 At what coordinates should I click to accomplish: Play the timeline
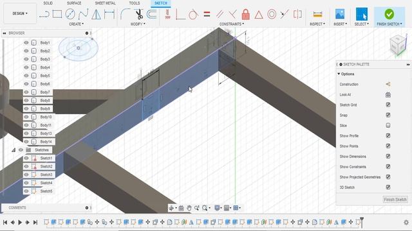20,223
